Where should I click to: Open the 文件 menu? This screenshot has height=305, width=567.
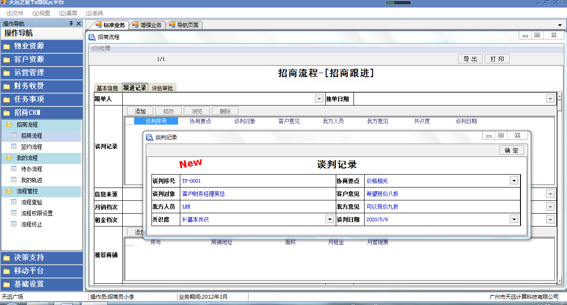click(15, 13)
